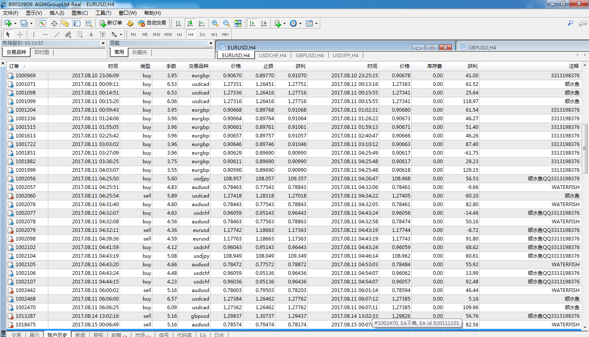Click the templates icon
This screenshot has height=337, width=589.
point(309,23)
